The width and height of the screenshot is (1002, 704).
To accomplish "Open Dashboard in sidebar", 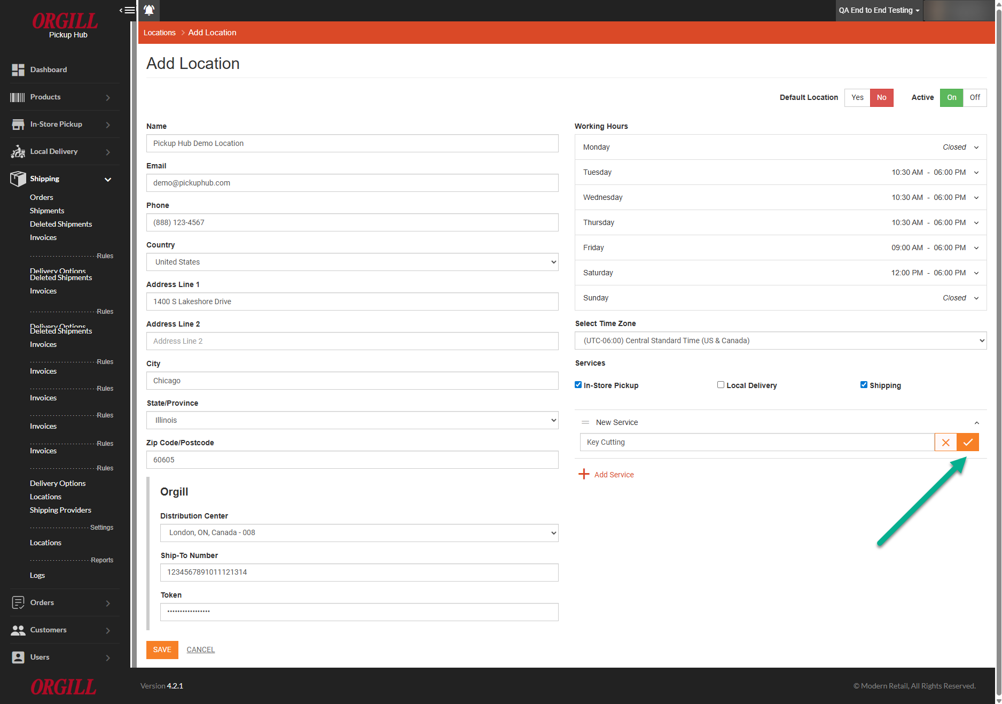I will pos(49,69).
